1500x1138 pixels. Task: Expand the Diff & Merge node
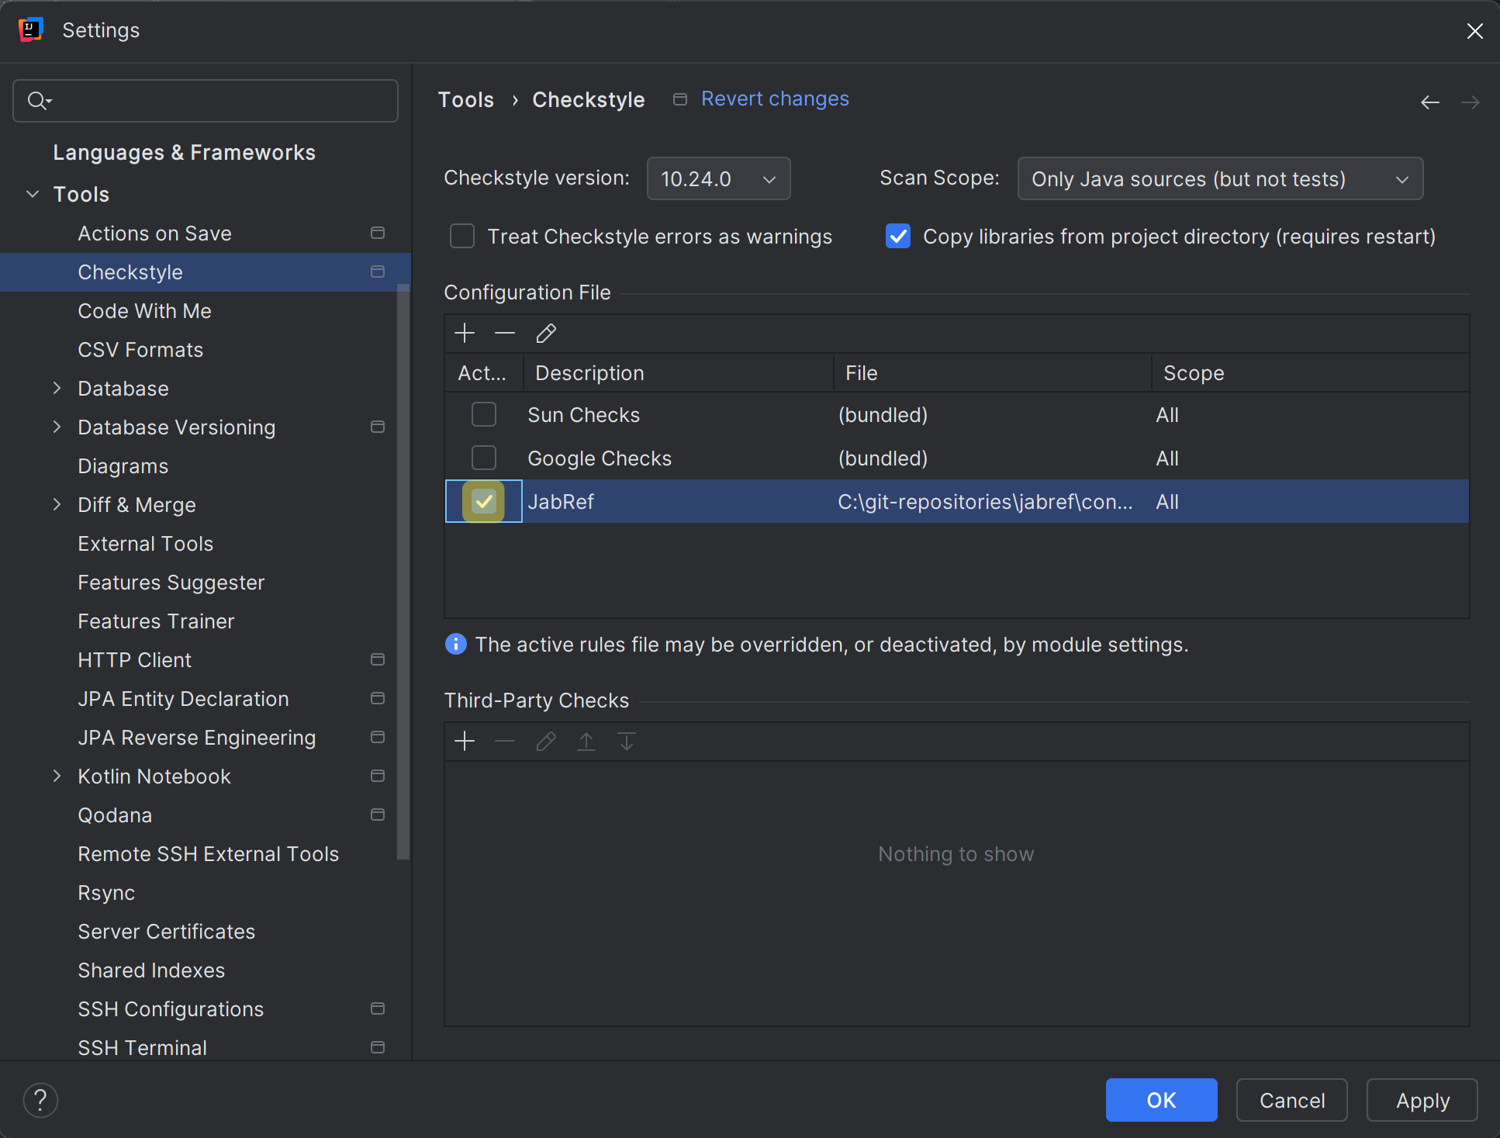coord(57,504)
